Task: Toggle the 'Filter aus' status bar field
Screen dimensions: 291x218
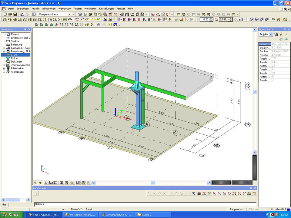Action: (x=254, y=209)
